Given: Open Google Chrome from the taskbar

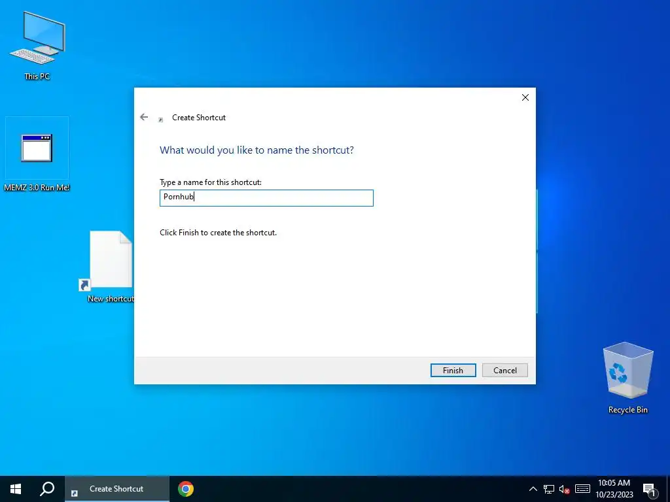Looking at the screenshot, I should click(x=185, y=489).
